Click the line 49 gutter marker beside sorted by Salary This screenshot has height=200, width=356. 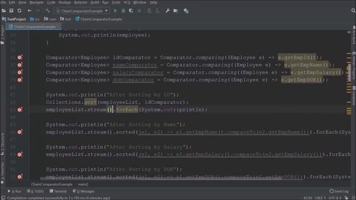(20, 154)
